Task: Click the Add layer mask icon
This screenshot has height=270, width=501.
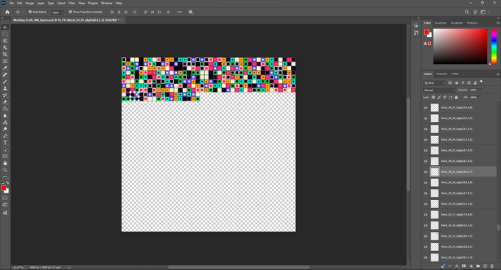Action: pyautogui.click(x=464, y=266)
